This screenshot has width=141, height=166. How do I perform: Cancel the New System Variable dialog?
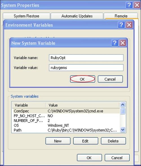tap(110, 79)
